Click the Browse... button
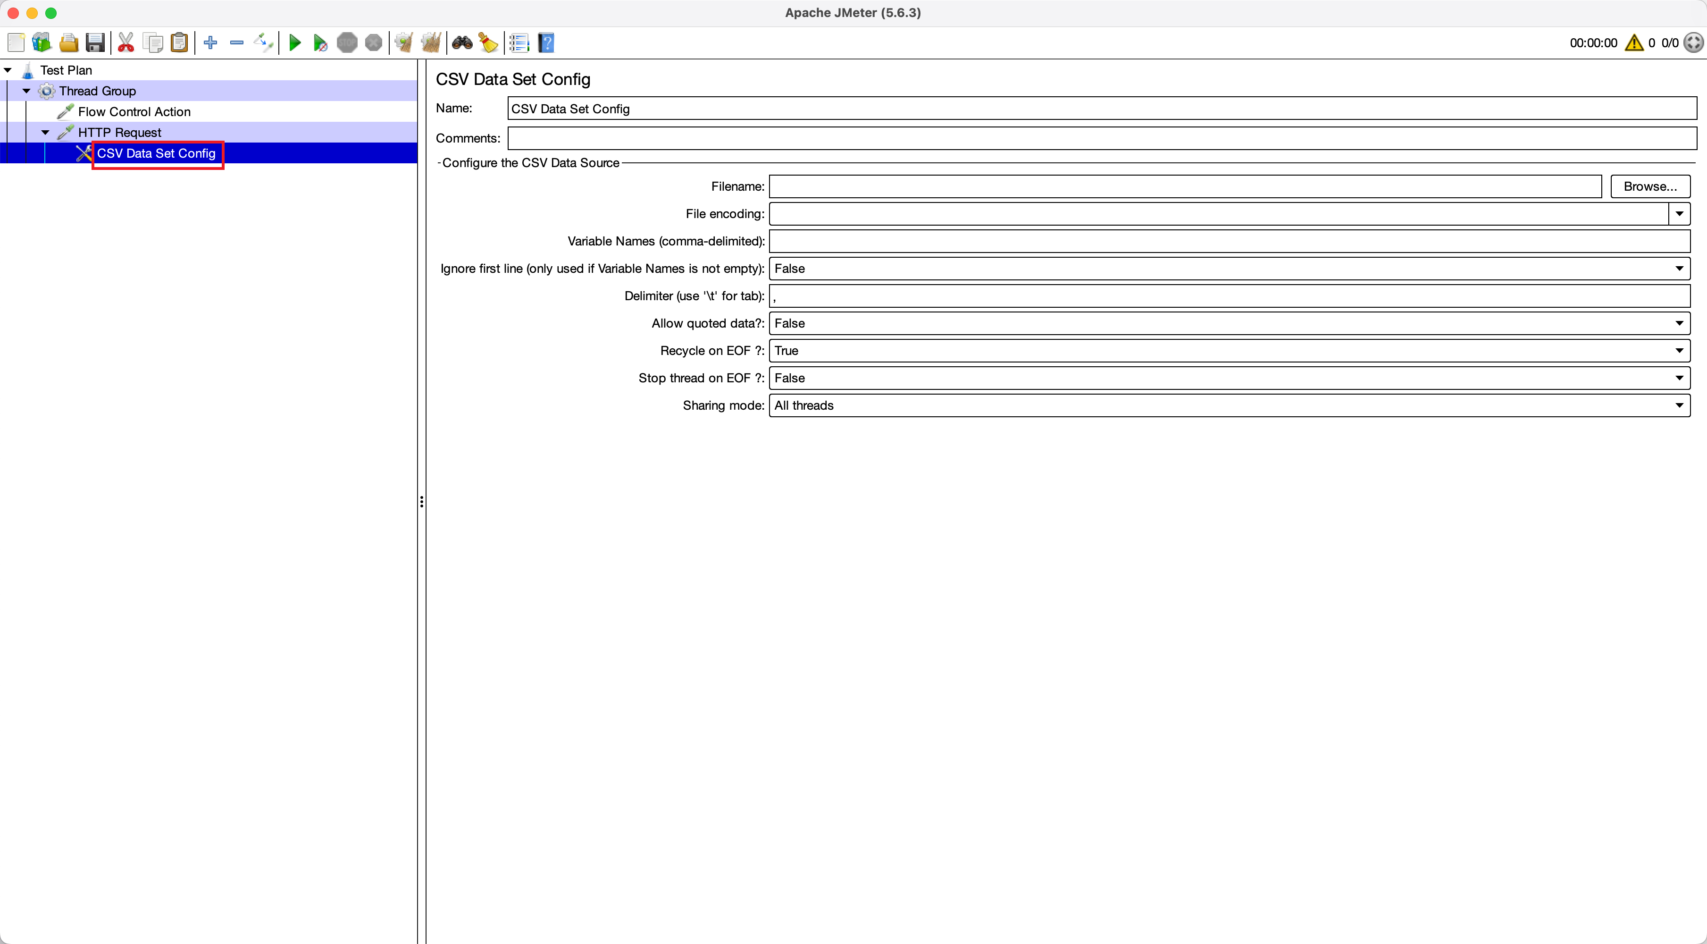1707x944 pixels. tap(1650, 187)
